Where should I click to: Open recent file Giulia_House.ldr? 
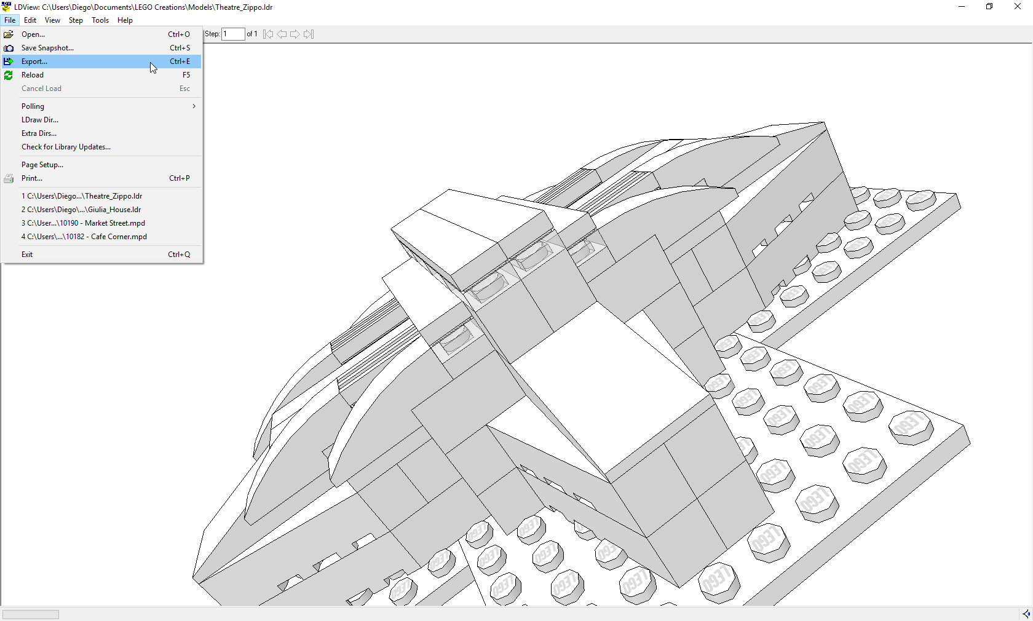pos(102,210)
